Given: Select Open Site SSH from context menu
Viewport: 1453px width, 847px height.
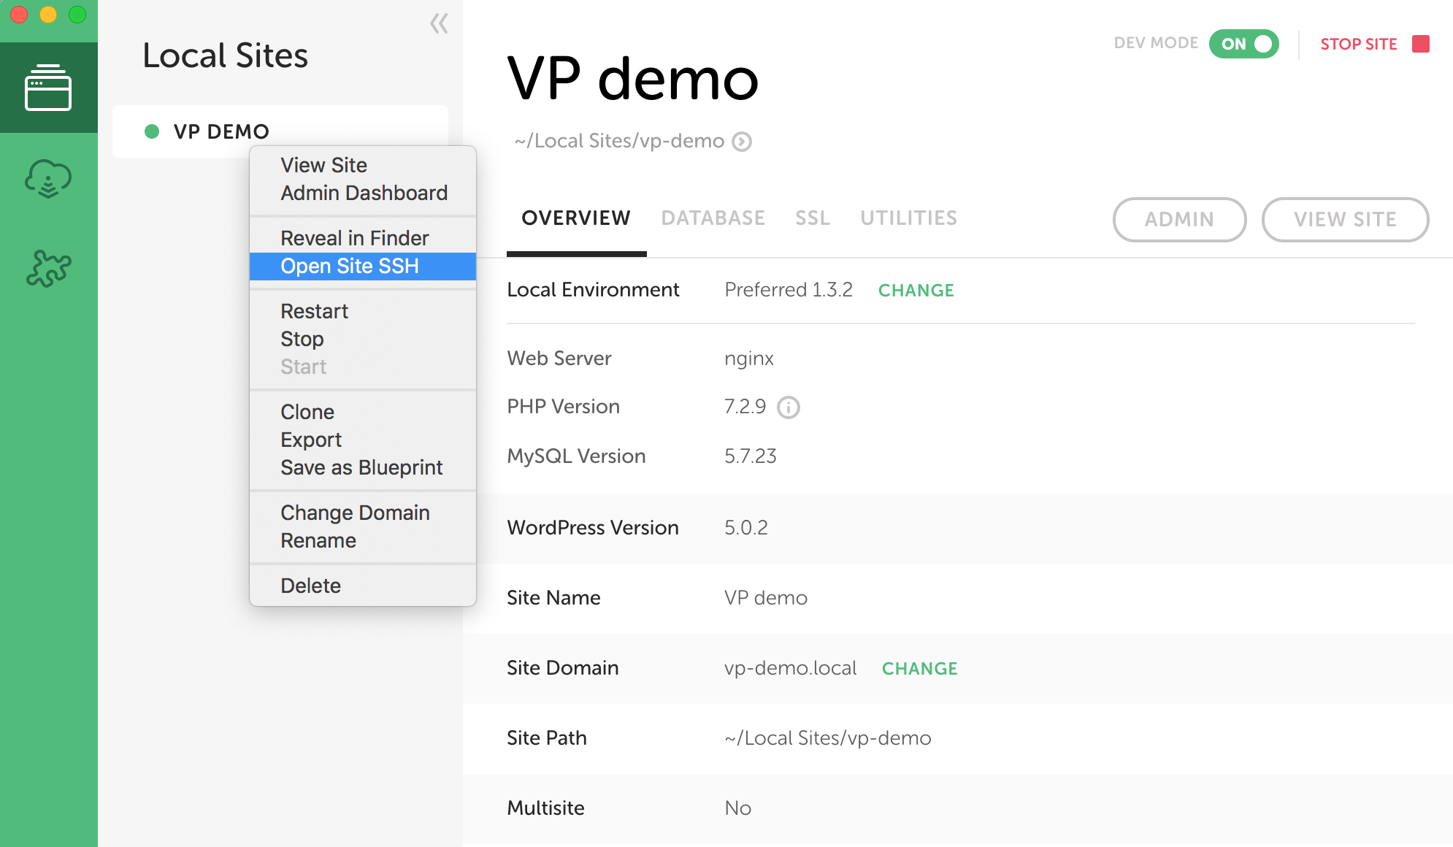Looking at the screenshot, I should [x=350, y=267].
